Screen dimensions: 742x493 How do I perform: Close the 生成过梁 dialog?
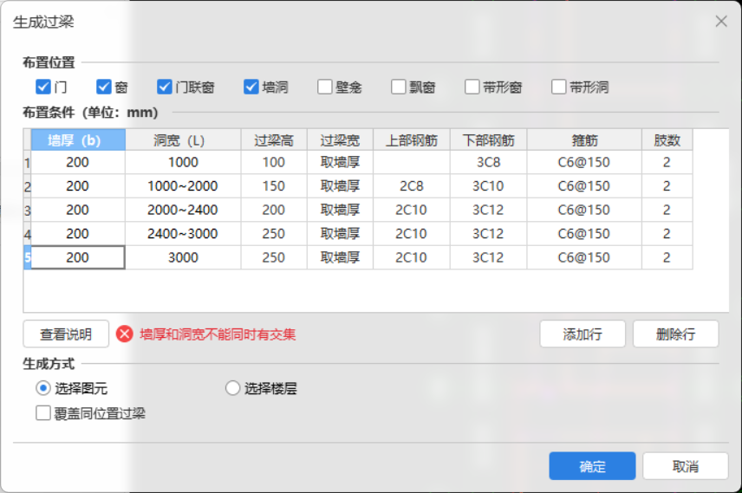point(720,22)
